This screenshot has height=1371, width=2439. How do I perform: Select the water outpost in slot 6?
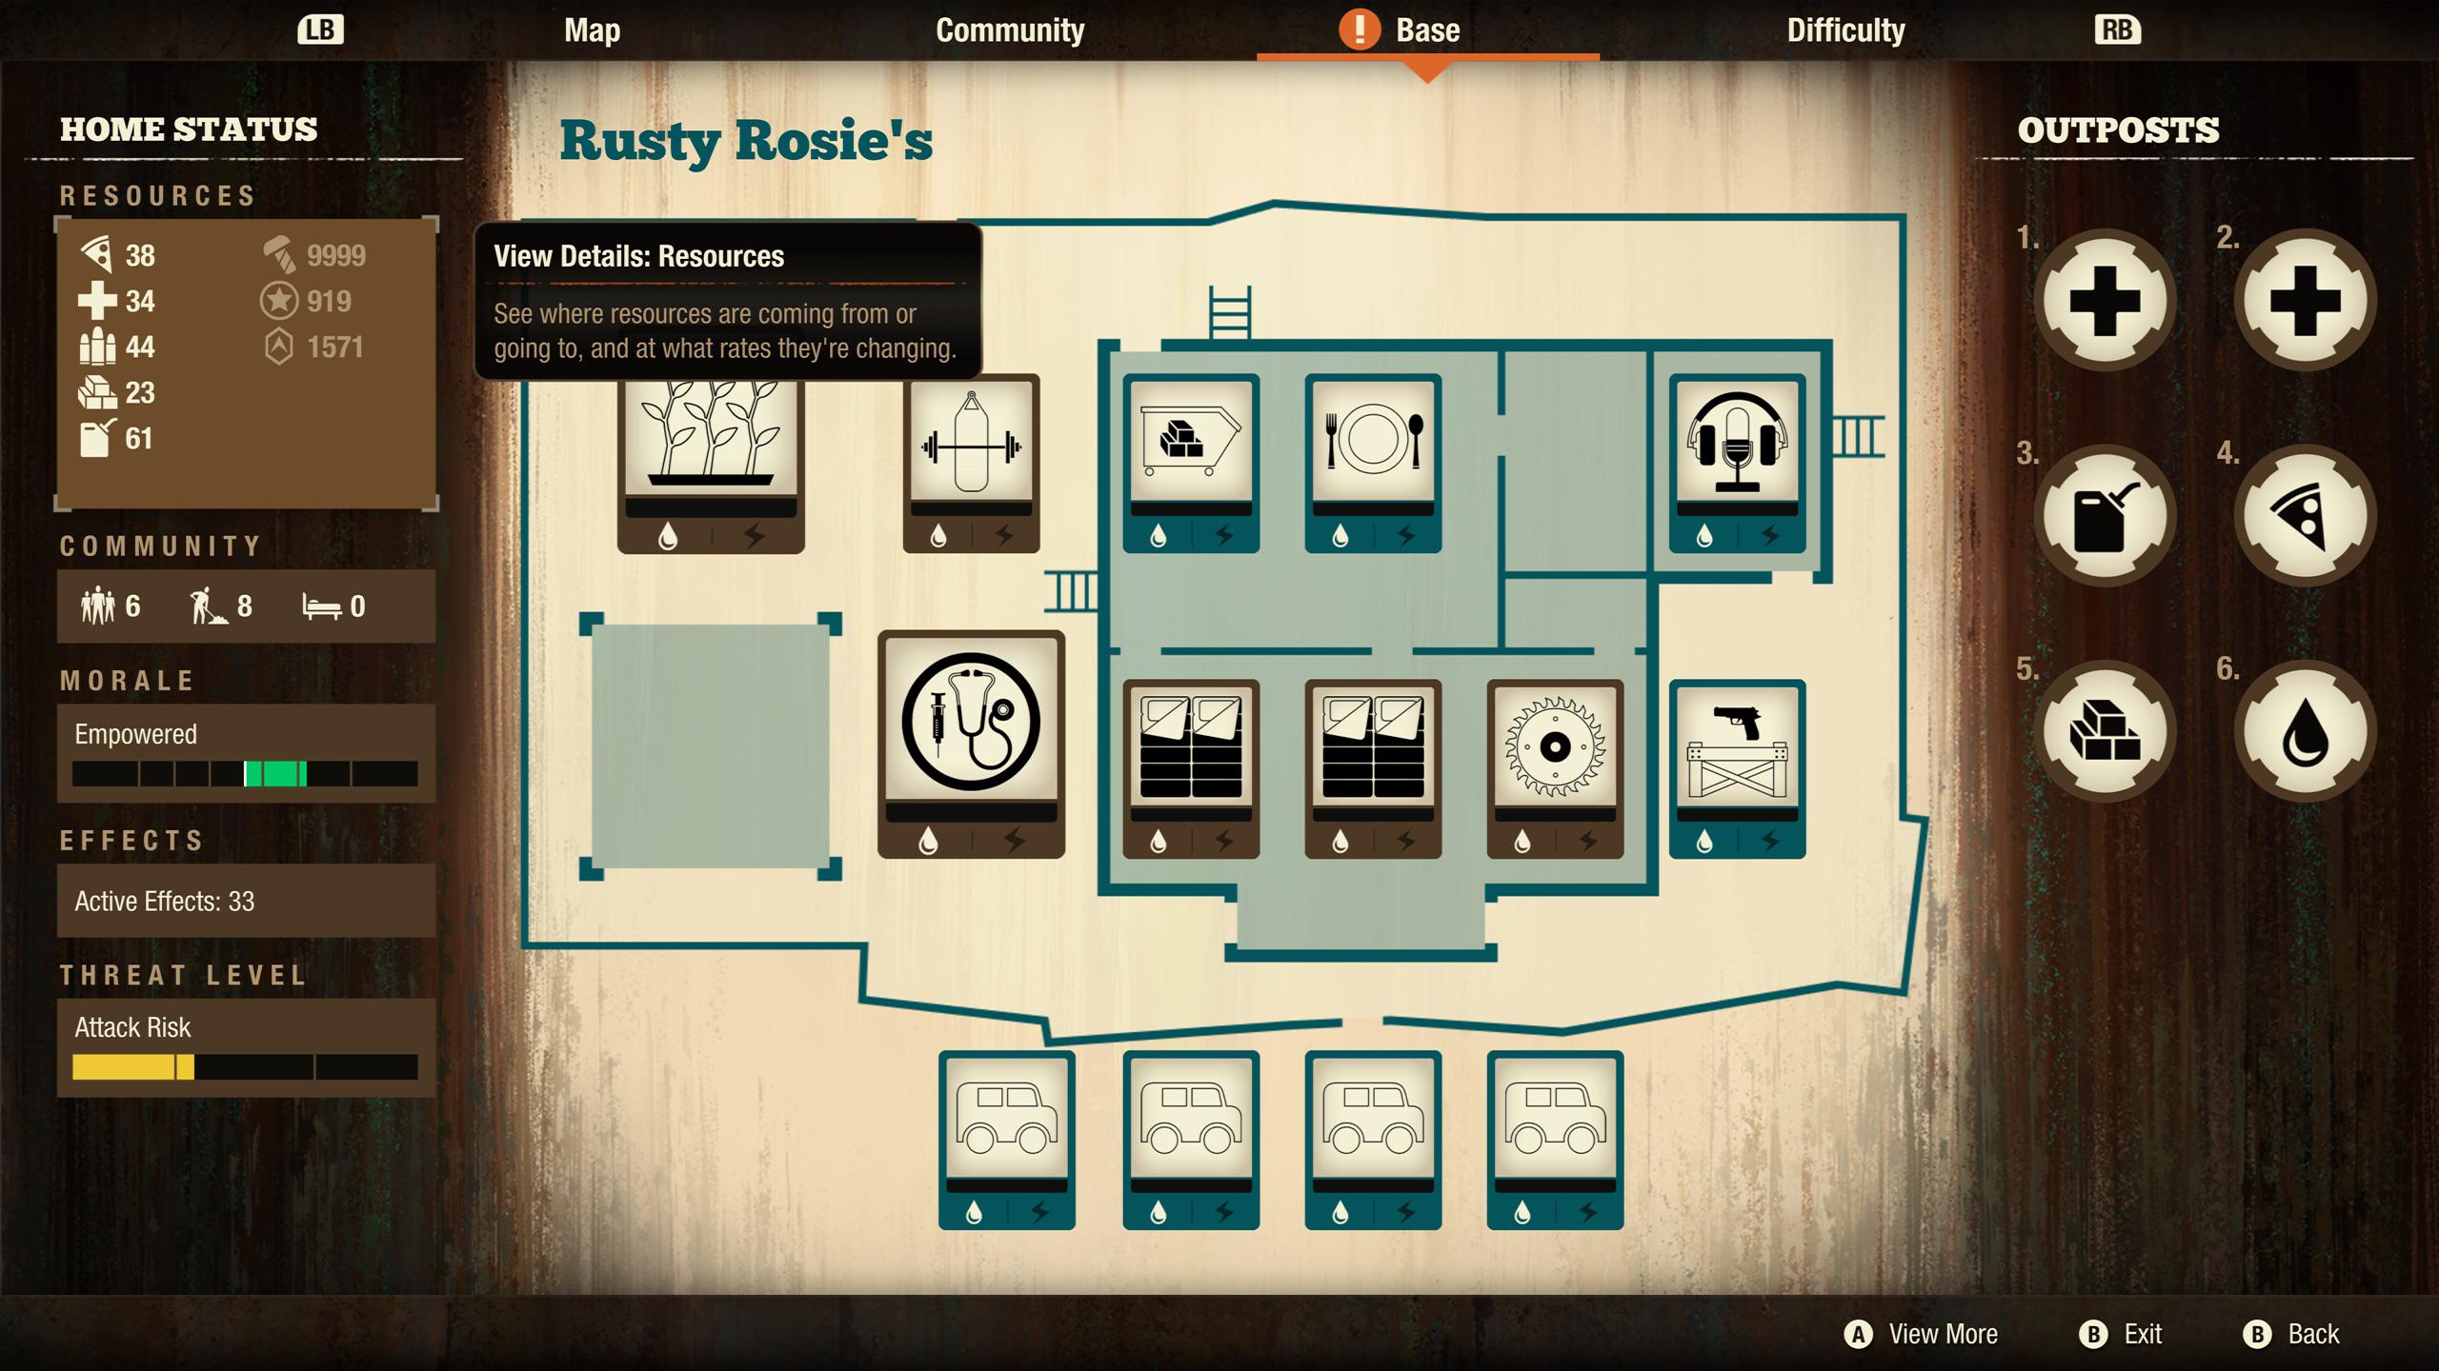click(x=2305, y=733)
